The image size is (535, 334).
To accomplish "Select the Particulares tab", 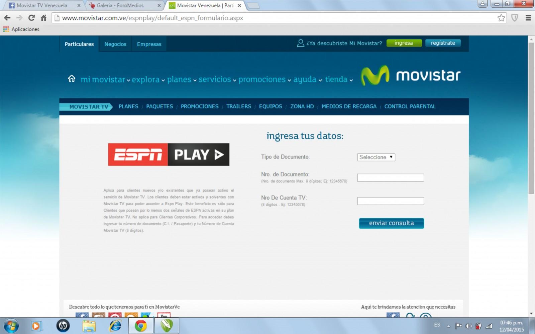I will (79, 44).
